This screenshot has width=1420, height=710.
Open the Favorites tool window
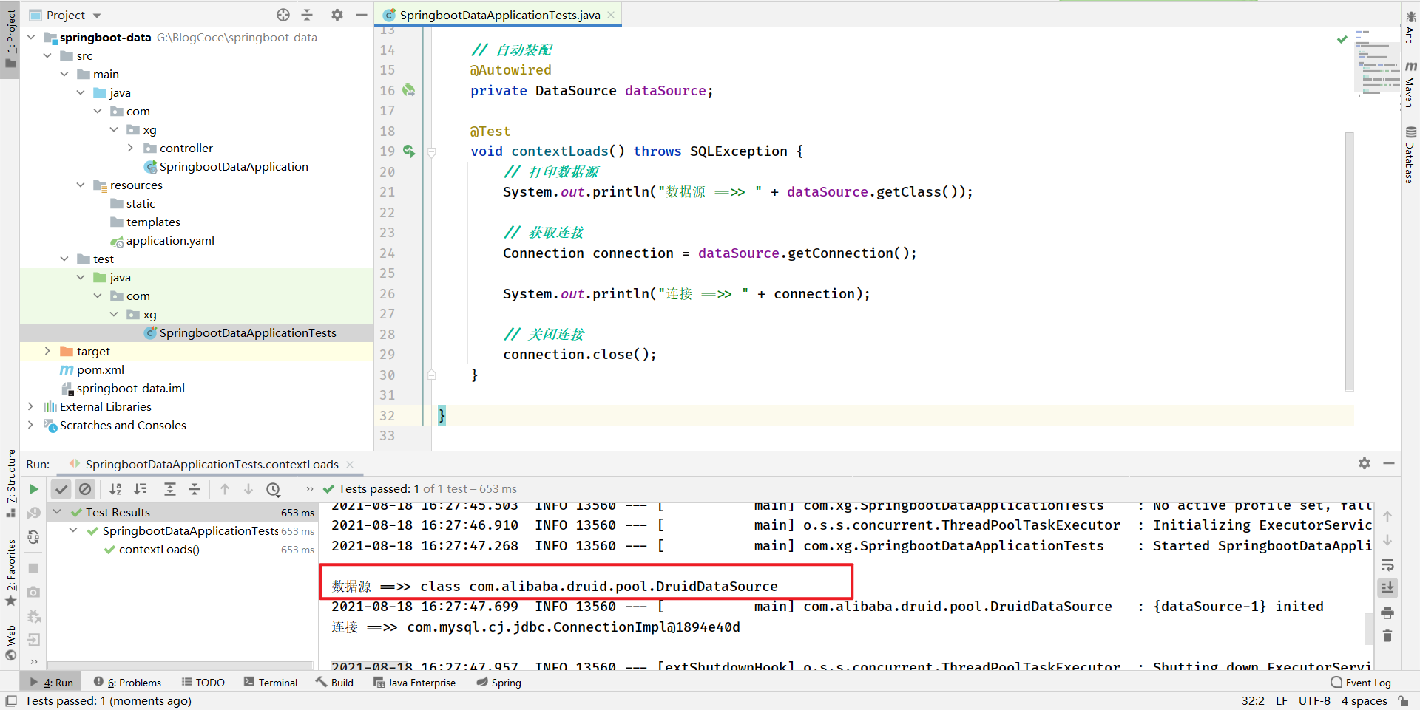[11, 573]
